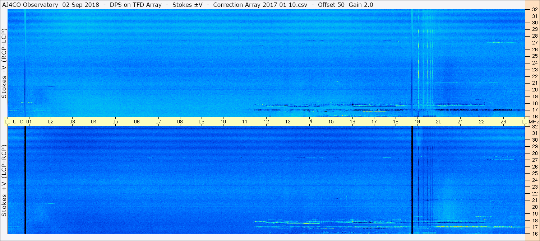Click the 19 hour marker on time axis
Viewport: 540px width, 241px height.
[x=417, y=122]
